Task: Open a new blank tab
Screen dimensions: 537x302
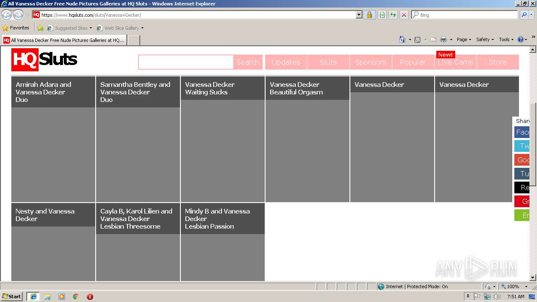Action: click(x=133, y=40)
